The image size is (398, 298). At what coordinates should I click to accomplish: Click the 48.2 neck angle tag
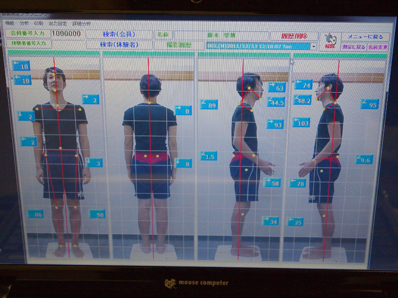point(302,100)
